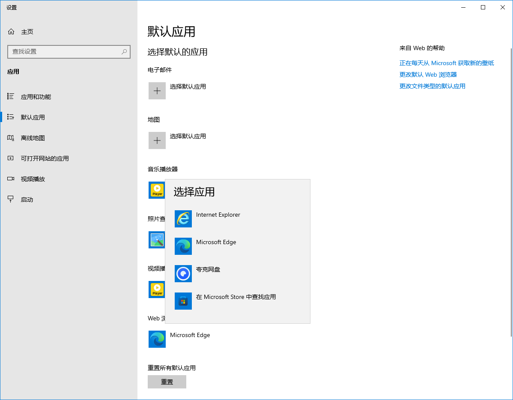Image resolution: width=513 pixels, height=400 pixels.
Task: Pick the 夸克网盘 app icon
Action: coord(183,274)
